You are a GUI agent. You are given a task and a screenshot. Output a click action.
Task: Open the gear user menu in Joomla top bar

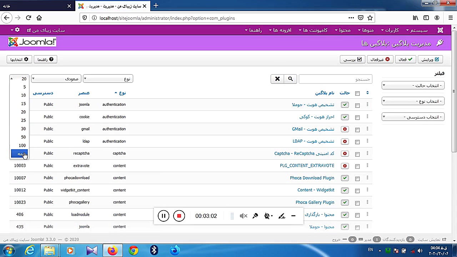click(15, 30)
